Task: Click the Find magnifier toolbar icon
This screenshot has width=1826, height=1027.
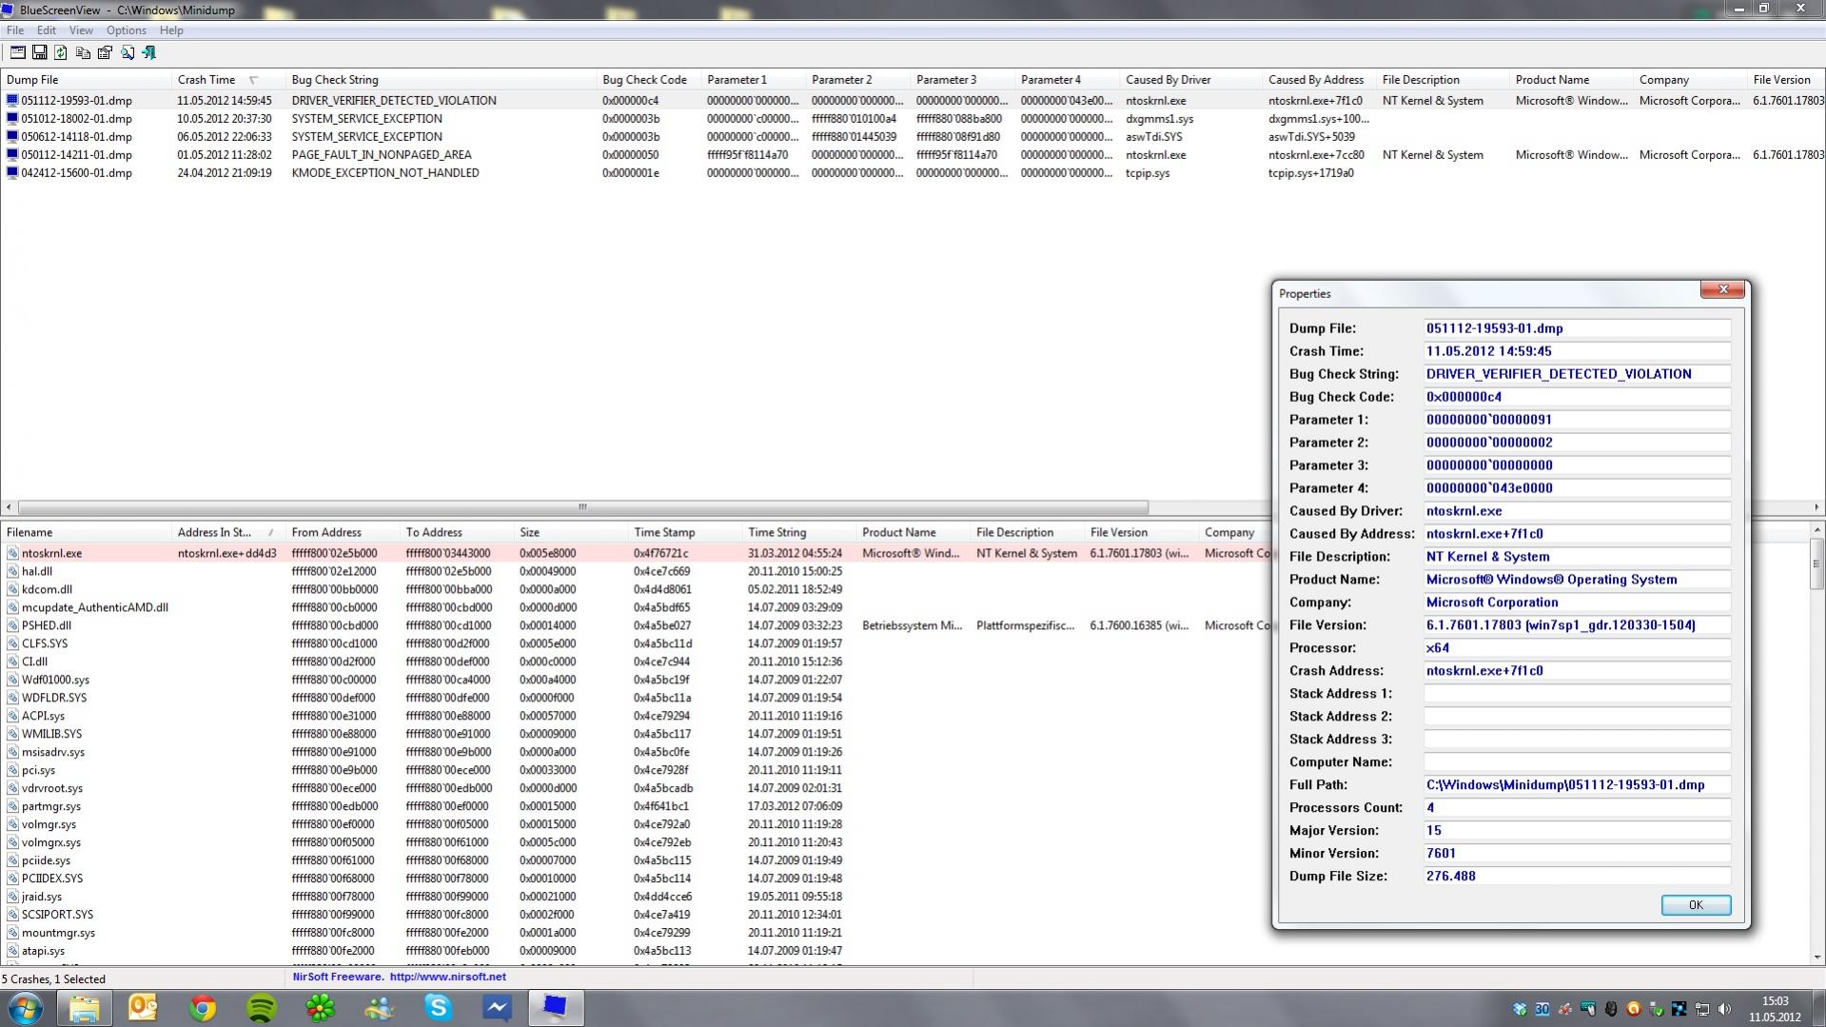Action: [x=127, y=52]
